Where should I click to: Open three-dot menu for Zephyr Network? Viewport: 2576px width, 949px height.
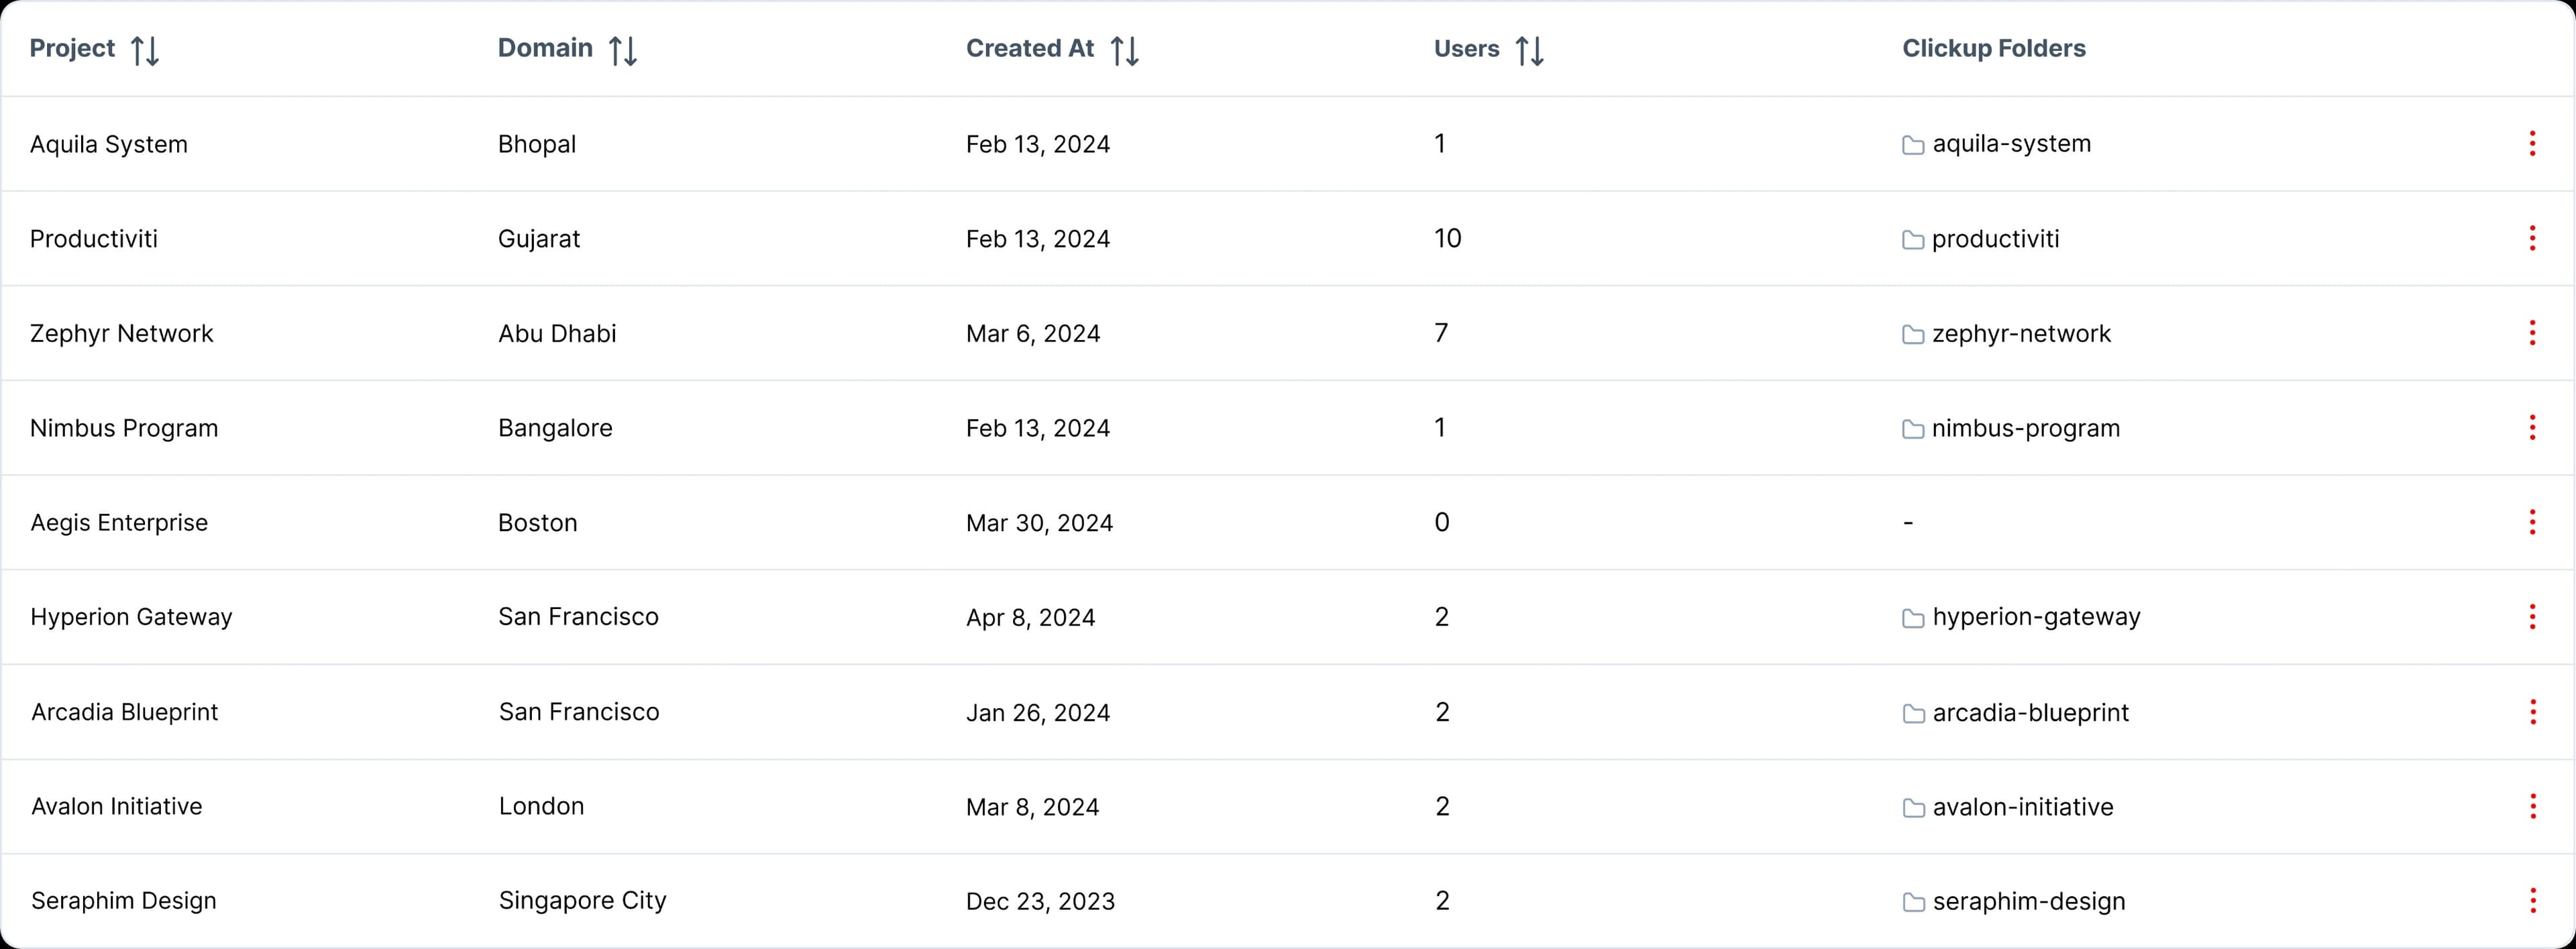point(2532,333)
